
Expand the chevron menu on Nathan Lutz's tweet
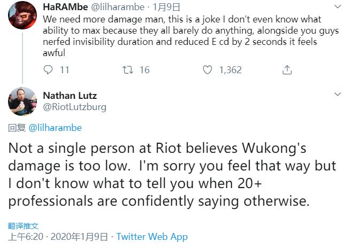click(337, 95)
